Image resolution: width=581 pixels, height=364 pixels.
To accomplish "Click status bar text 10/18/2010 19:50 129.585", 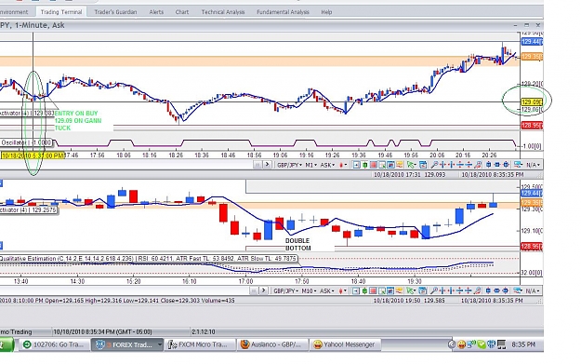I will [x=409, y=300].
